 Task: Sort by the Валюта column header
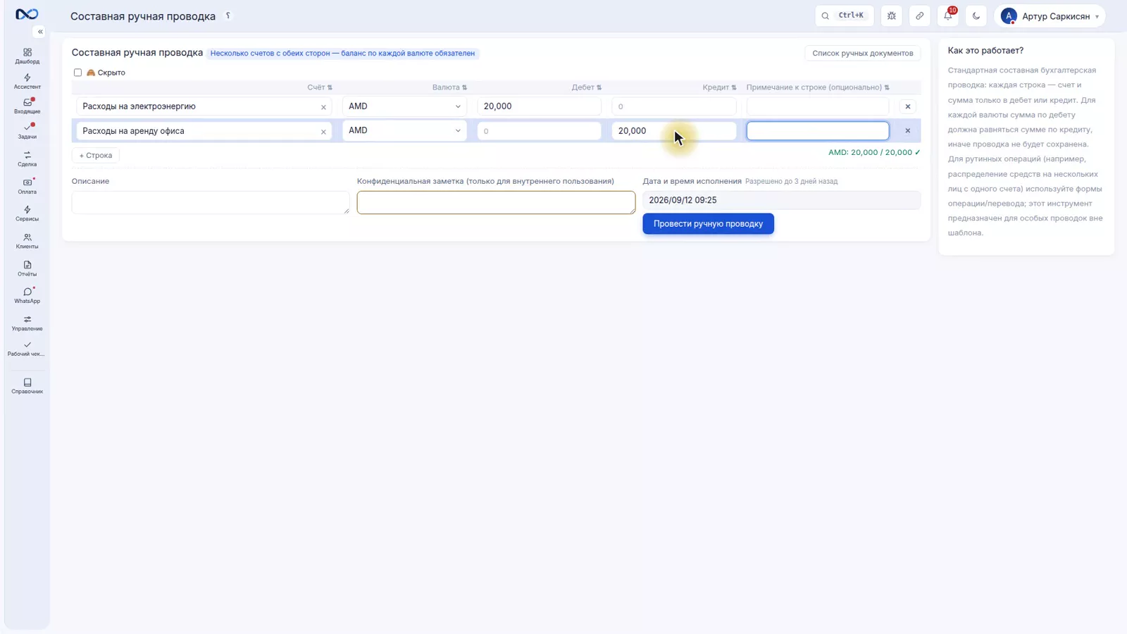click(x=449, y=87)
